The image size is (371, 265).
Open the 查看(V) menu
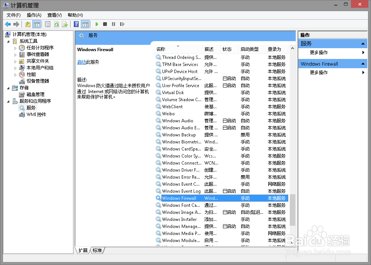tap(54, 15)
